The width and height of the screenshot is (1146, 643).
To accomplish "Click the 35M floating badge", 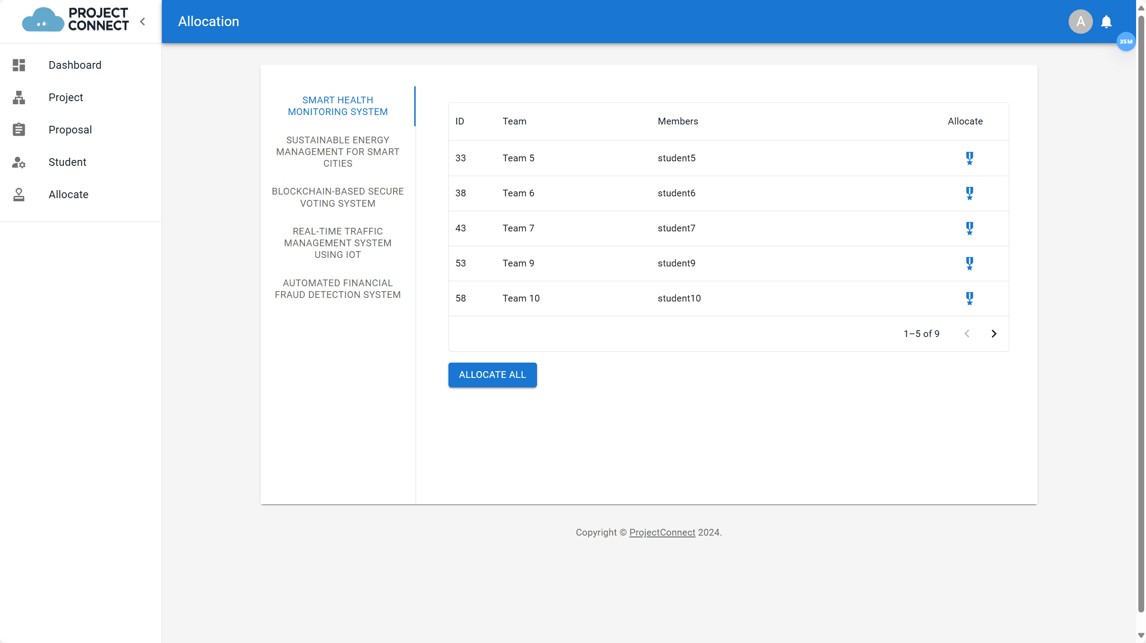I will 1125,42.
